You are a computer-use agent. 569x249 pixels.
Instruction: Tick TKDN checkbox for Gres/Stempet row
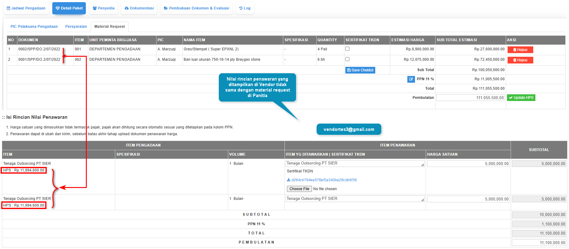point(347,49)
